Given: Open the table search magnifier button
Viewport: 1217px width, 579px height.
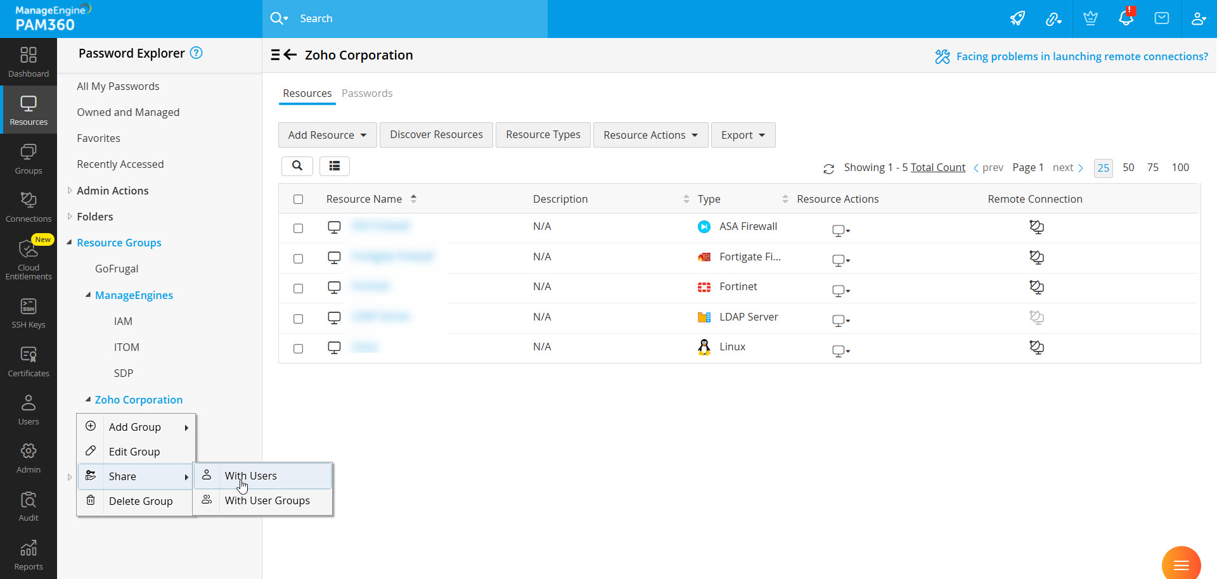Looking at the screenshot, I should click(297, 166).
